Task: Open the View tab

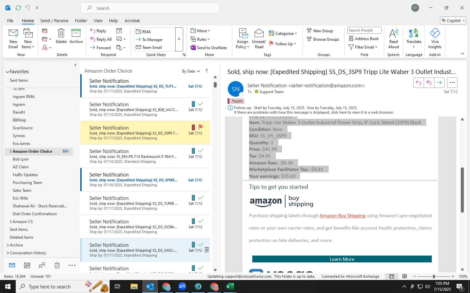Action: click(98, 21)
